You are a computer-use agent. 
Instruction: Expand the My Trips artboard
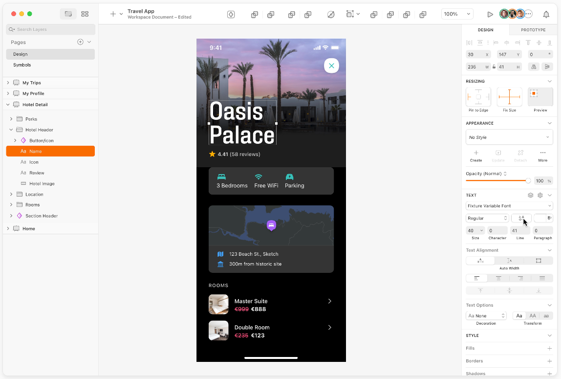point(8,83)
